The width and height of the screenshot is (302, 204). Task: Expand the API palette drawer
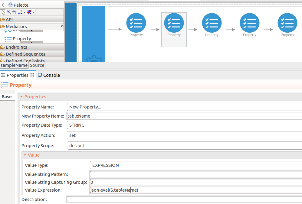[x=32, y=20]
